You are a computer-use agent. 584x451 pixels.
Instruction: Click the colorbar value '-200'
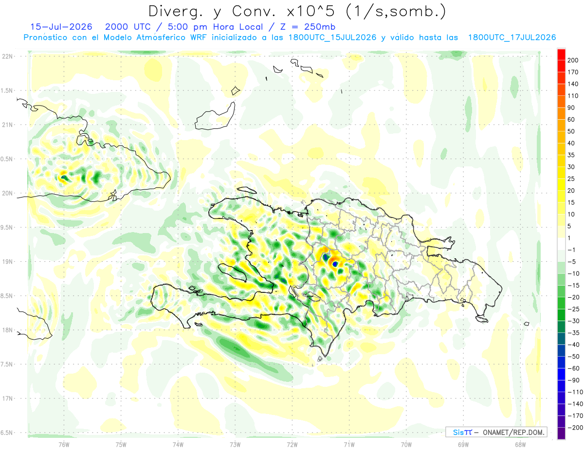click(x=575, y=428)
